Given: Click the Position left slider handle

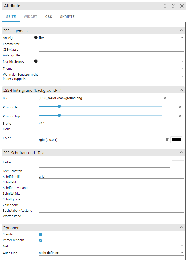Looking at the screenshot, I should click(x=59, y=106).
